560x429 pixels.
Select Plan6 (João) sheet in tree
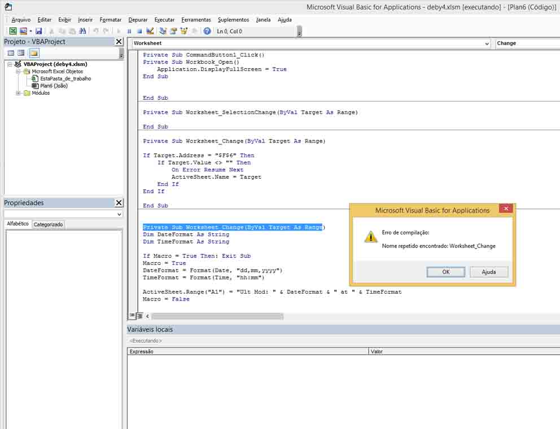pyautogui.click(x=54, y=86)
